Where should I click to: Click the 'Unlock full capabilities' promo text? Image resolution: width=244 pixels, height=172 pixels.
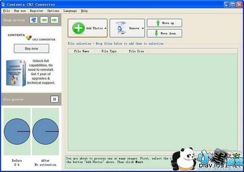click(41, 72)
